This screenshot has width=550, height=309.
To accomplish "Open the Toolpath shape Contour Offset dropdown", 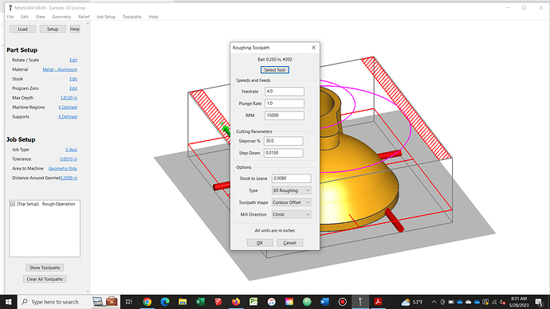I will tap(291, 202).
